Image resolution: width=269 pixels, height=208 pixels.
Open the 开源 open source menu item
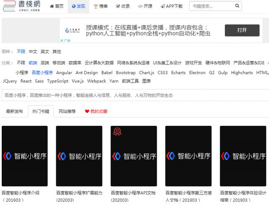tap(145, 6)
